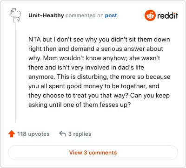186x168 pixels.
Task: Click the line "there and isn't very involved"
Action: [x=86, y=67]
